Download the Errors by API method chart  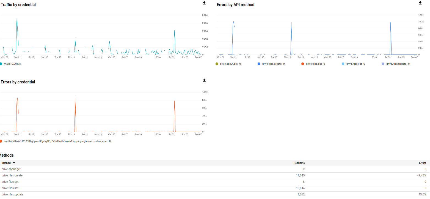click(420, 3)
